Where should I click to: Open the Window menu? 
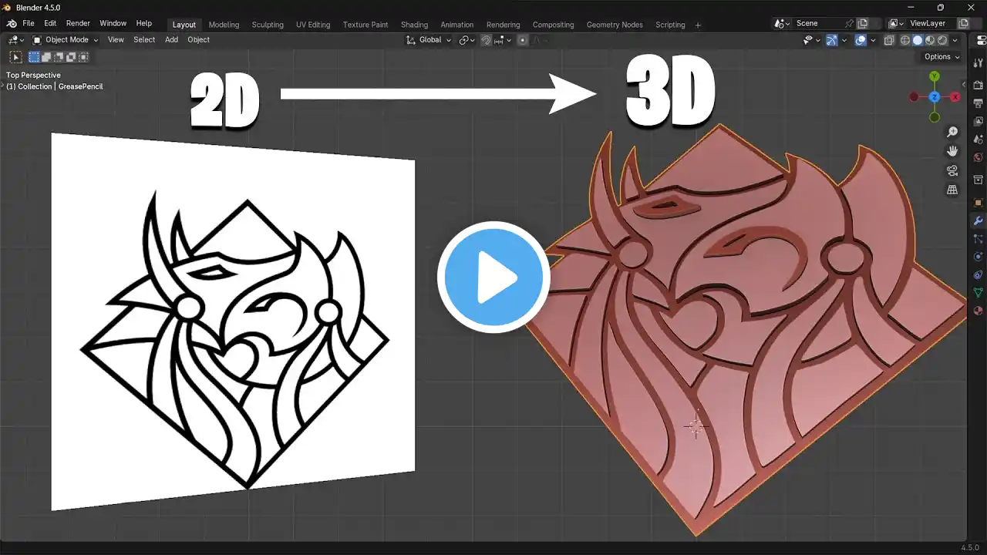pyautogui.click(x=113, y=24)
